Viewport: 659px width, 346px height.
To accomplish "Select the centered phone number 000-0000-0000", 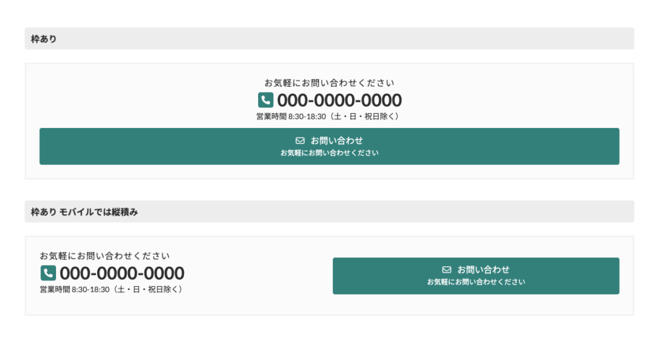I will 340,100.
